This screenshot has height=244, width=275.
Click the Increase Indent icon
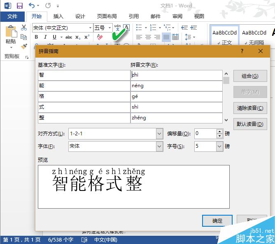[x=193, y=28]
